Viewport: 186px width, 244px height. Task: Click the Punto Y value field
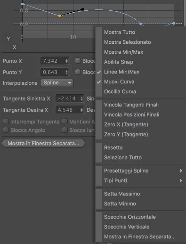(x=55, y=72)
